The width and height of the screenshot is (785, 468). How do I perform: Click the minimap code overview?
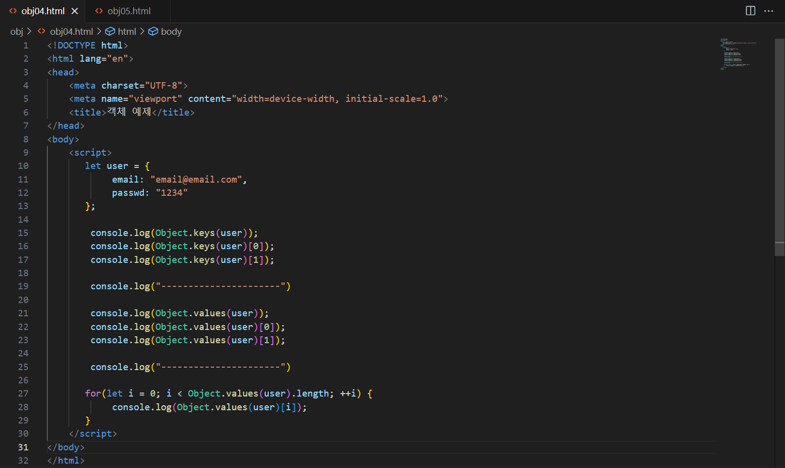coord(738,54)
